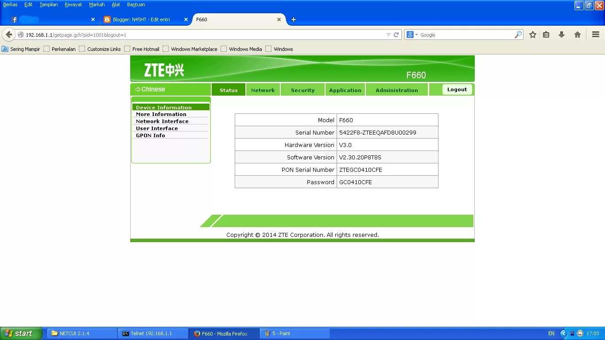Open the Customize Links bookmark
Image resolution: width=605 pixels, height=340 pixels.
pyautogui.click(x=100, y=49)
